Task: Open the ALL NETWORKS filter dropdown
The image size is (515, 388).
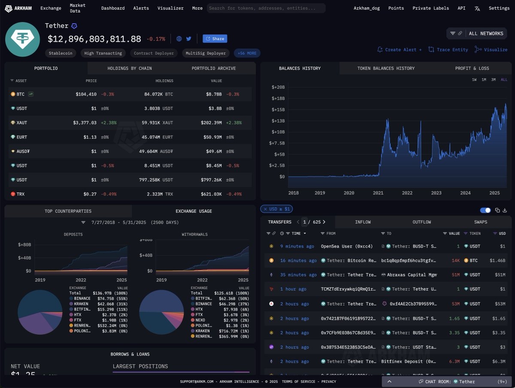Action: [476, 33]
